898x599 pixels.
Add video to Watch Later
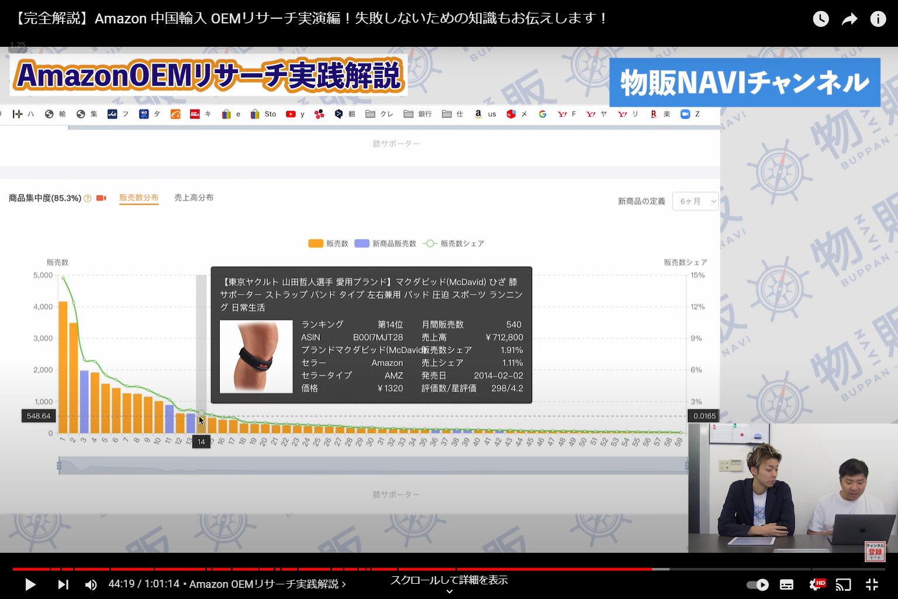coord(821,19)
